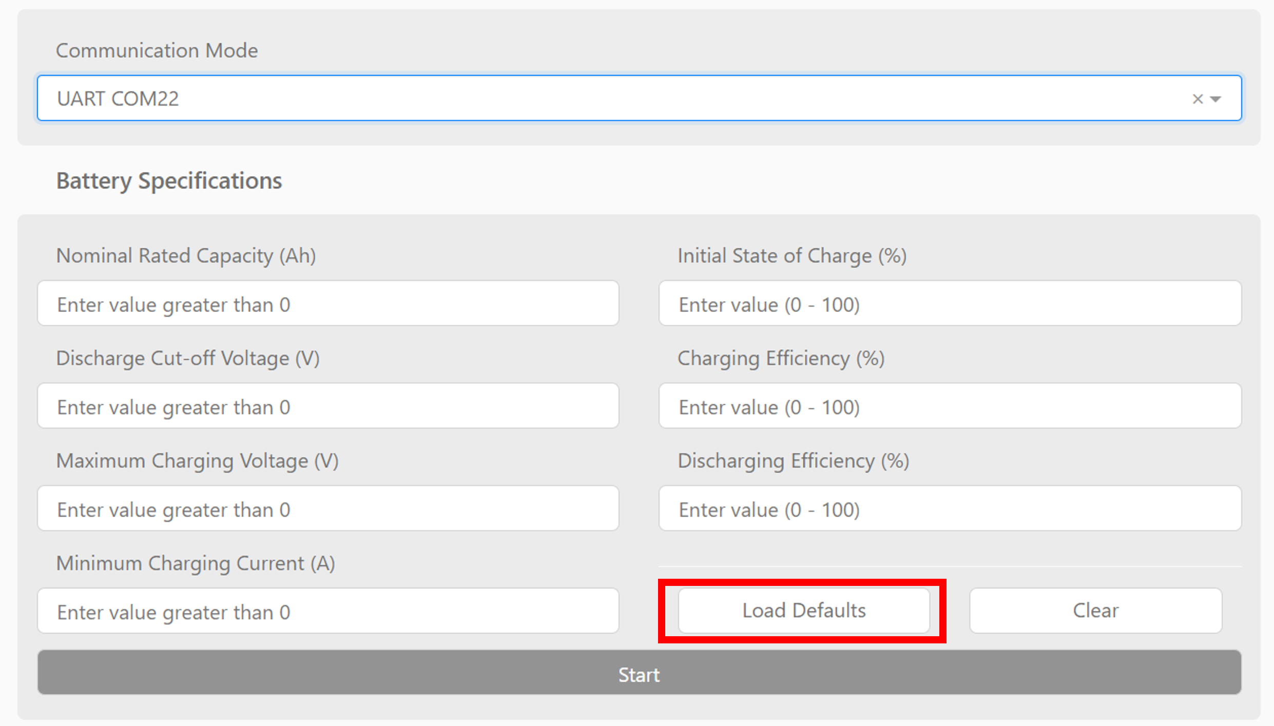
Task: Click the Load Defaults button
Action: click(x=803, y=610)
